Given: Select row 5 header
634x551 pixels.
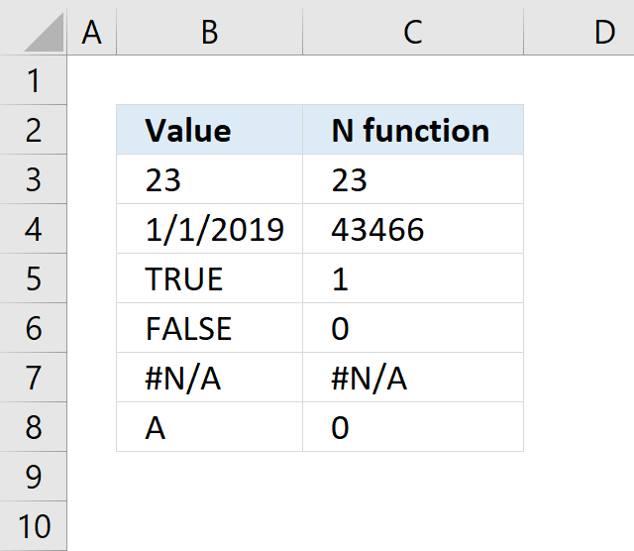Looking at the screenshot, I should [x=33, y=278].
